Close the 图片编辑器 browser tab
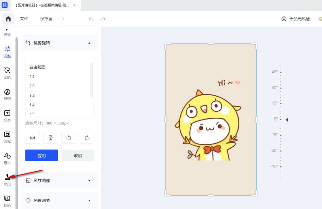The width and height of the screenshot is (322, 209). [74, 5]
